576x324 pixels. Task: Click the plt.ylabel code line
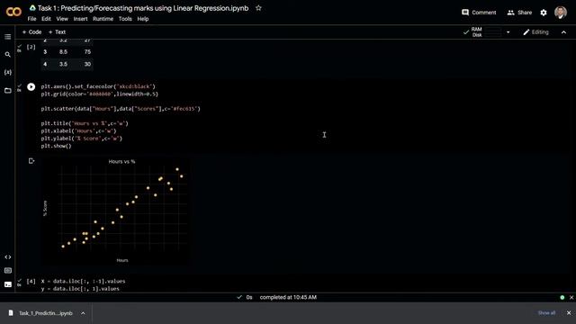pyautogui.click(x=82, y=139)
